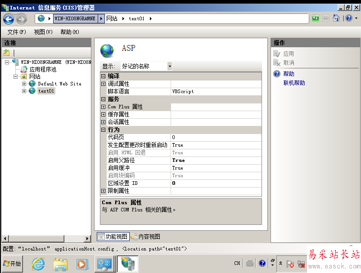Open the arrow after text01 breadcrumb

(151, 18)
